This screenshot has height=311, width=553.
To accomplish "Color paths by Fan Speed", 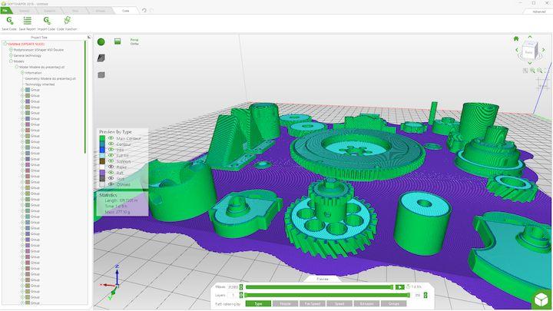I will coord(312,303).
